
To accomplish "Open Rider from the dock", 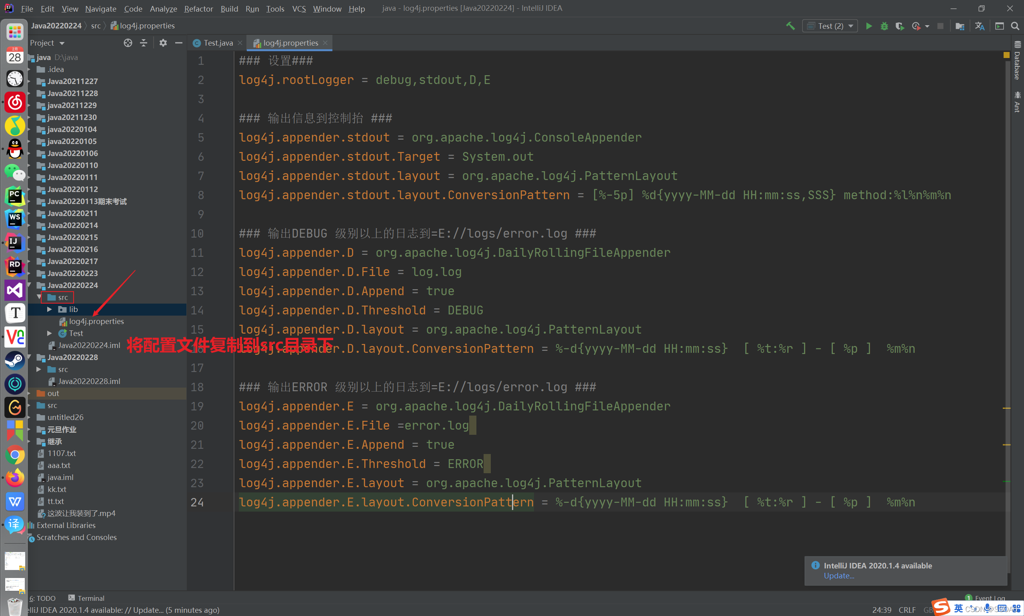I will click(15, 266).
